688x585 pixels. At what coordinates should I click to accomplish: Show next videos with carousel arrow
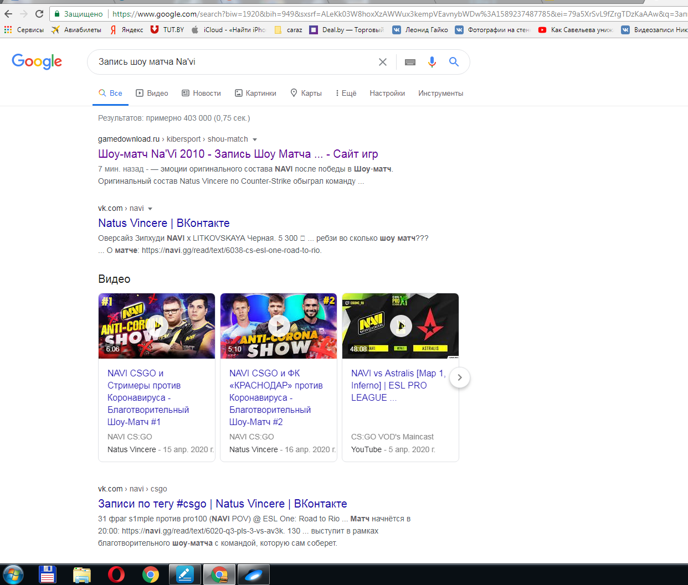pos(459,377)
